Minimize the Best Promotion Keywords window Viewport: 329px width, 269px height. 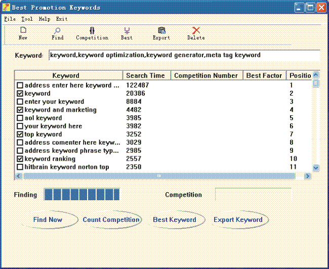[299, 8]
